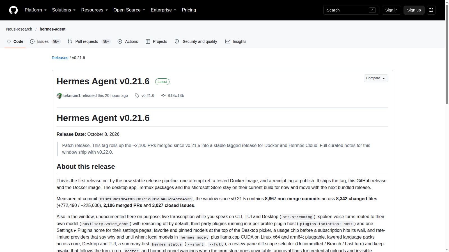This screenshot has width=449, height=252.
Task: Click the 'stt.streaming' code snippet
Action: (297, 217)
